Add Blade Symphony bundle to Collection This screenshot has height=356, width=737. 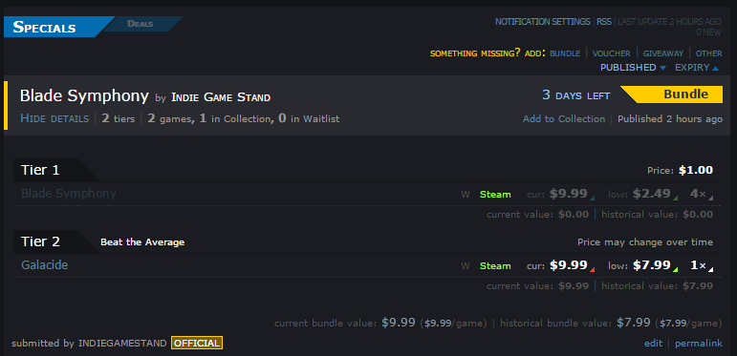tap(564, 119)
